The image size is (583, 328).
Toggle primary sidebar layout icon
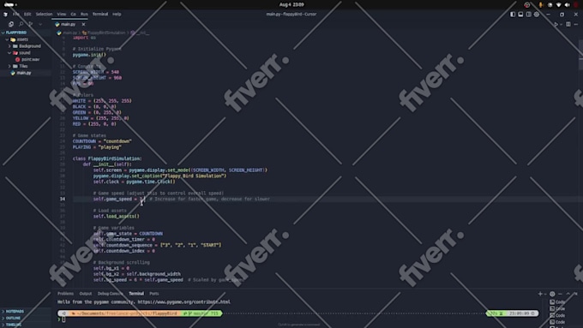(513, 14)
